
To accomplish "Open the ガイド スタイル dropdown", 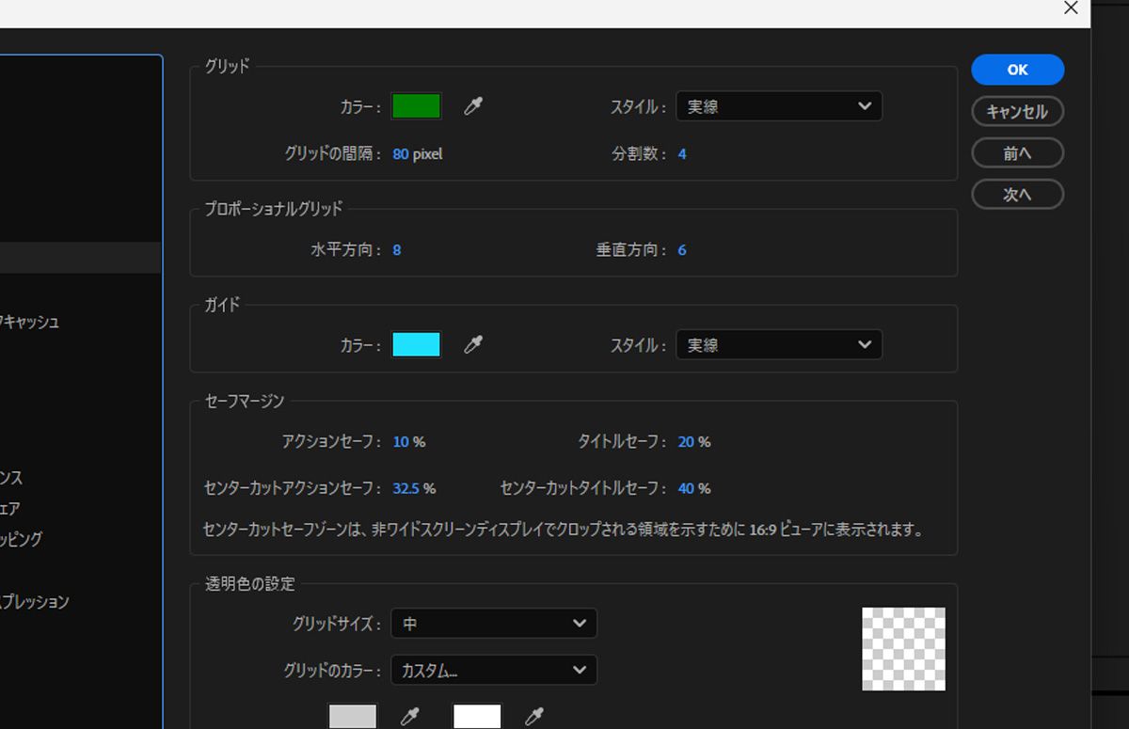I will (x=779, y=344).
